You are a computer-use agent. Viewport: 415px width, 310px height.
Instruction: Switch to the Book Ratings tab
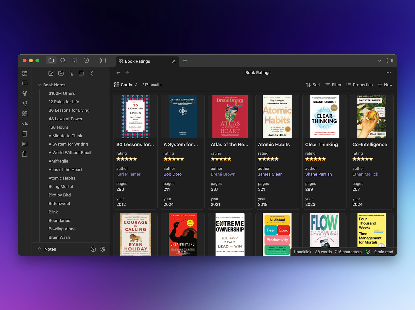(137, 61)
